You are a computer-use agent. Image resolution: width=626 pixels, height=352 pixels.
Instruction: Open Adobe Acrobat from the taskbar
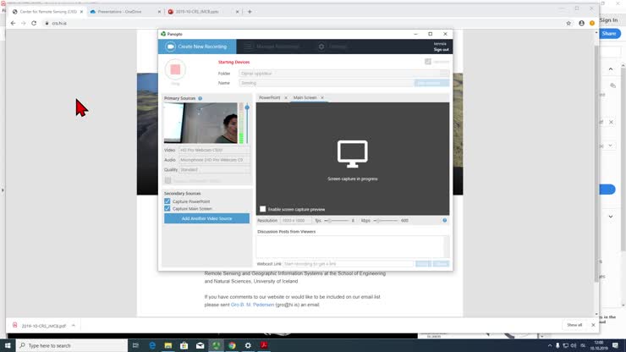[x=264, y=345]
